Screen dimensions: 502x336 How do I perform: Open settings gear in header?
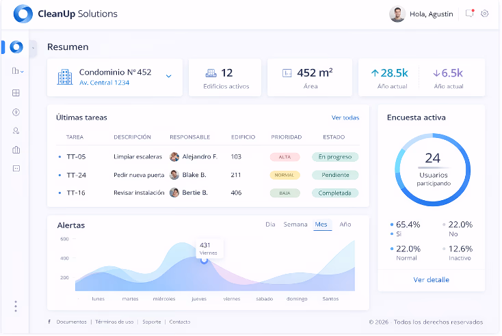tap(485, 14)
